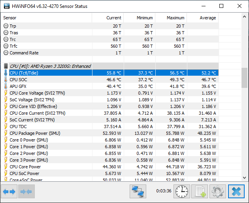Select the CPU Core VID (Effective) row
Screen dimensions: 249x203
tap(110, 106)
